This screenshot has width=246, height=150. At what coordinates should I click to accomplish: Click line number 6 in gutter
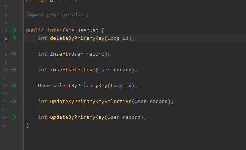6,38
